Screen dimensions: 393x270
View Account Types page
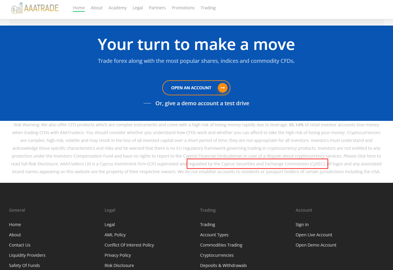pos(214,235)
